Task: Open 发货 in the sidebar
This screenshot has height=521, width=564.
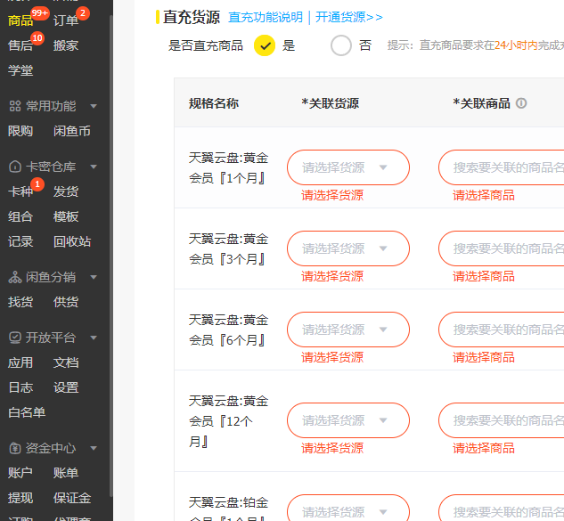Action: [66, 191]
